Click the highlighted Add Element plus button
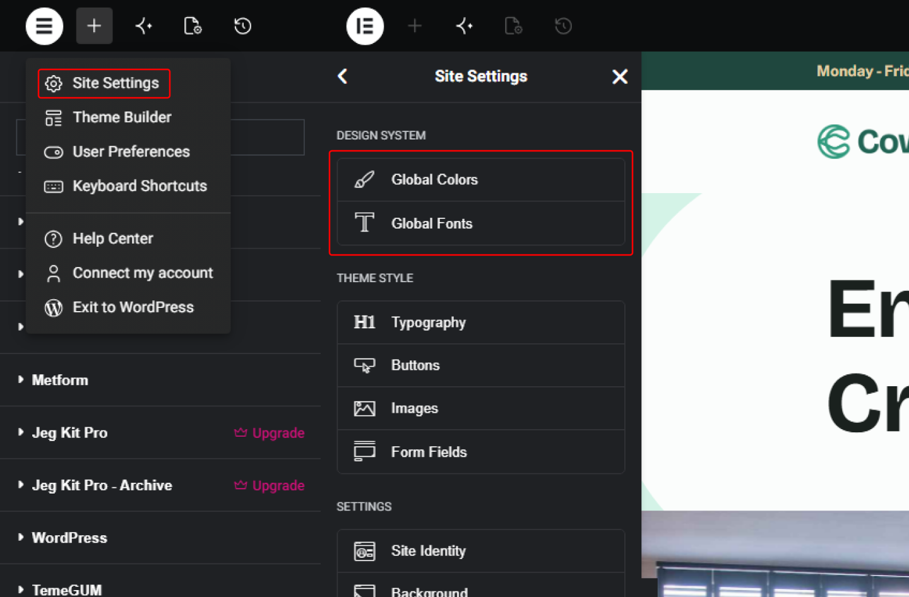 point(94,26)
